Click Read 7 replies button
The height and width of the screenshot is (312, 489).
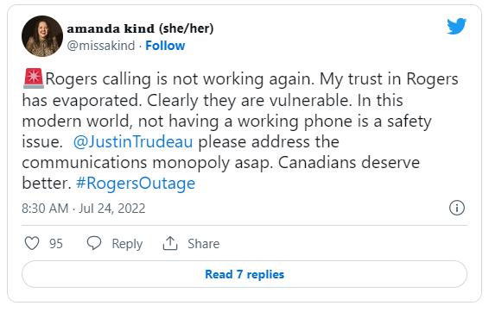pyautogui.click(x=244, y=274)
